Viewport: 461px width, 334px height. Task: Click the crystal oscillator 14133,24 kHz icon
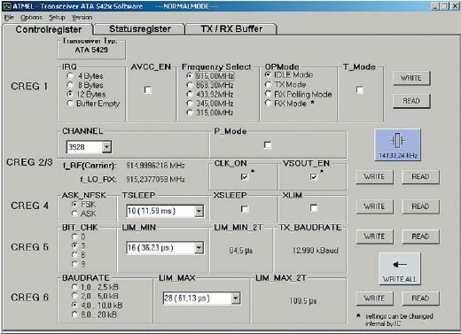click(397, 144)
